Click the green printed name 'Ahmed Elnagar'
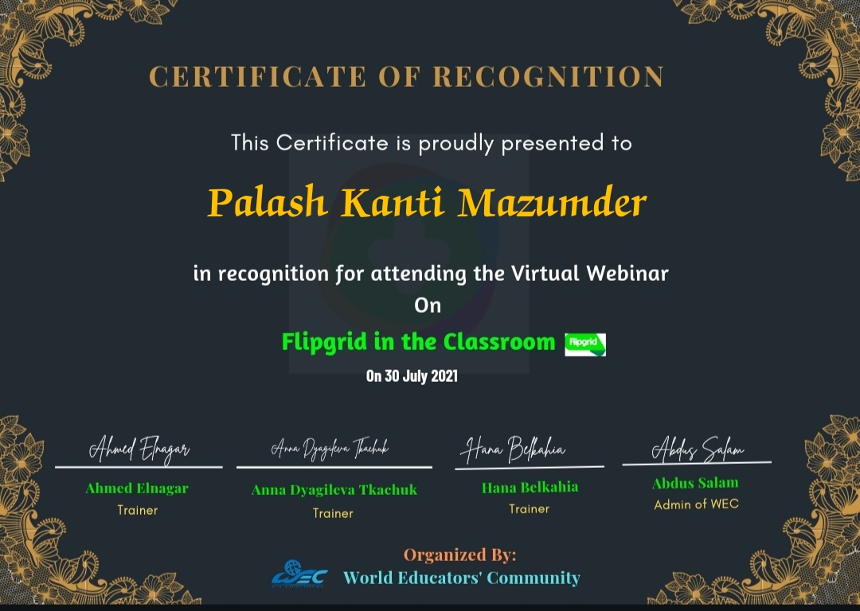Screen dimensions: 860x611 [137, 488]
